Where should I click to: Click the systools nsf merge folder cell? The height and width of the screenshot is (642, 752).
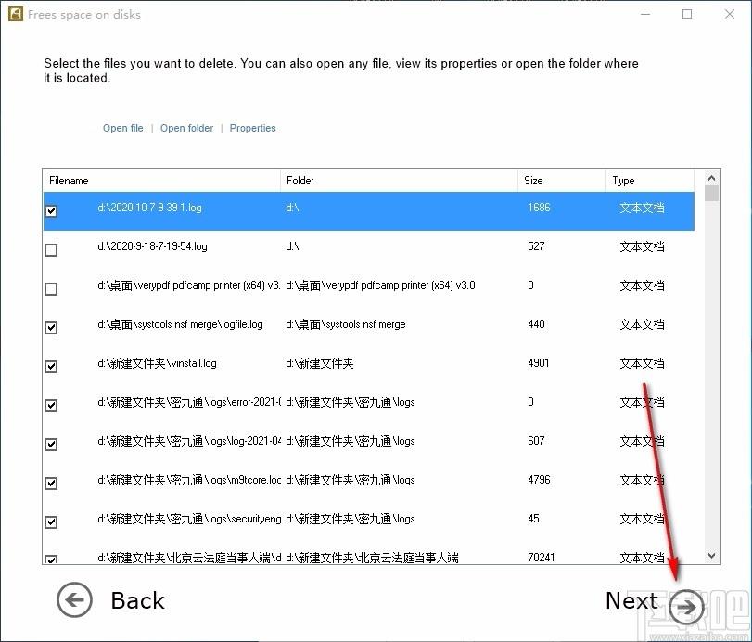coord(346,324)
